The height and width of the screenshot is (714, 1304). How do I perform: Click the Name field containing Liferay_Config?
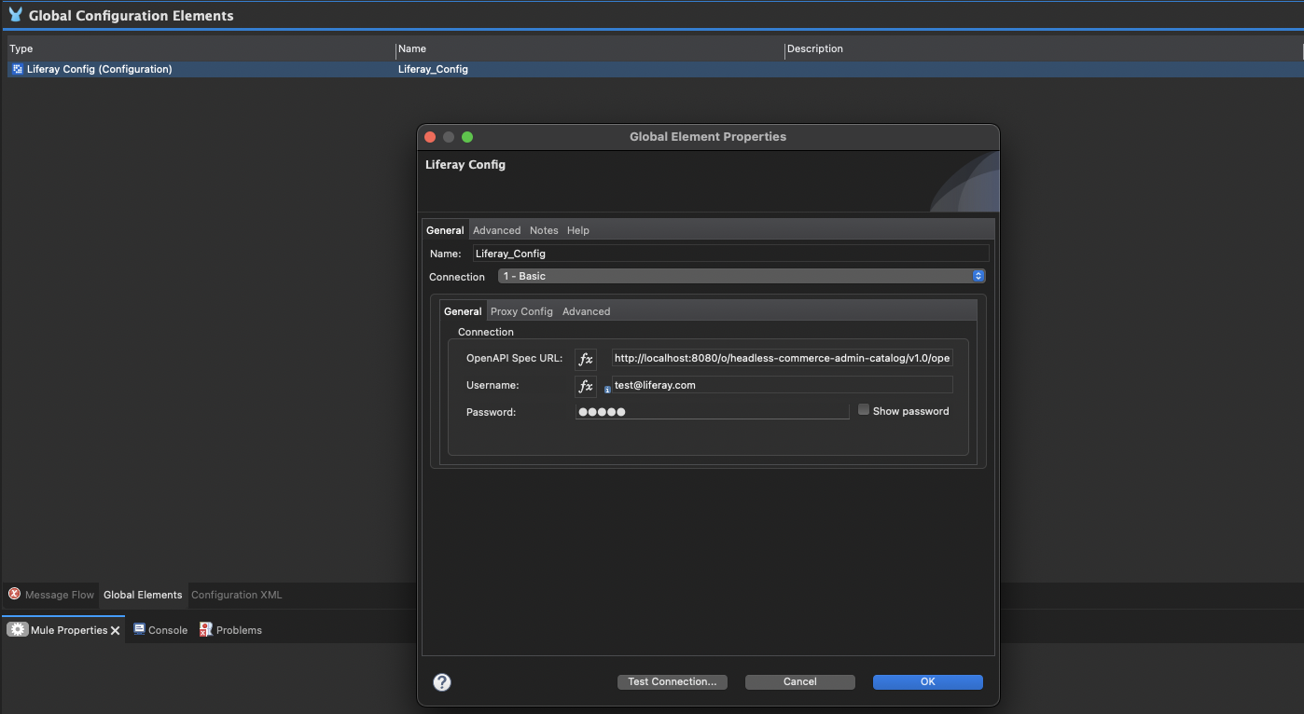point(730,254)
